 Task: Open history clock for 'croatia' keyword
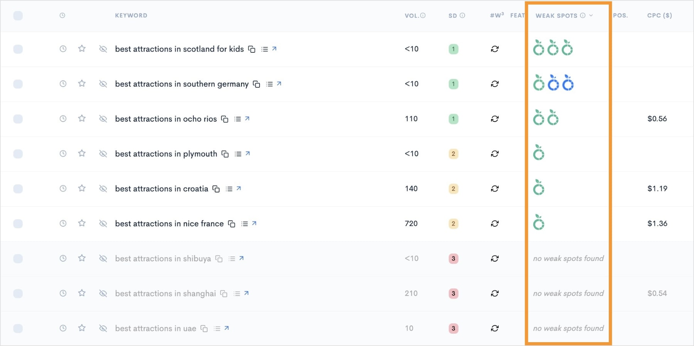63,189
